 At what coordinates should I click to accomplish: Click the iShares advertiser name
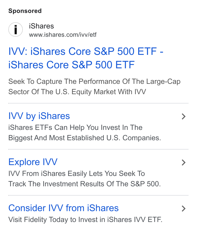coord(41,26)
